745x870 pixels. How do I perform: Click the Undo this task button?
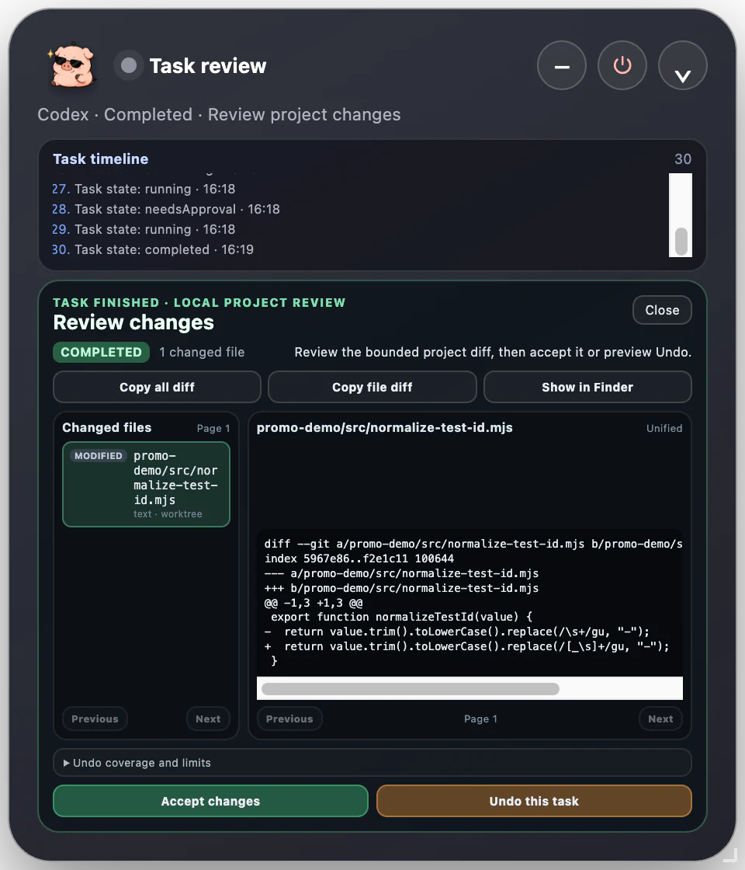point(534,801)
